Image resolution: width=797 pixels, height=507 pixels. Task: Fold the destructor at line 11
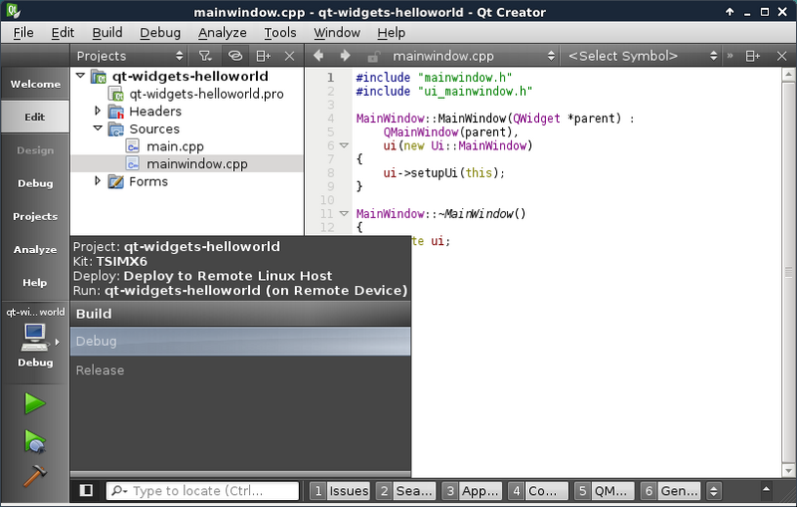(x=344, y=214)
